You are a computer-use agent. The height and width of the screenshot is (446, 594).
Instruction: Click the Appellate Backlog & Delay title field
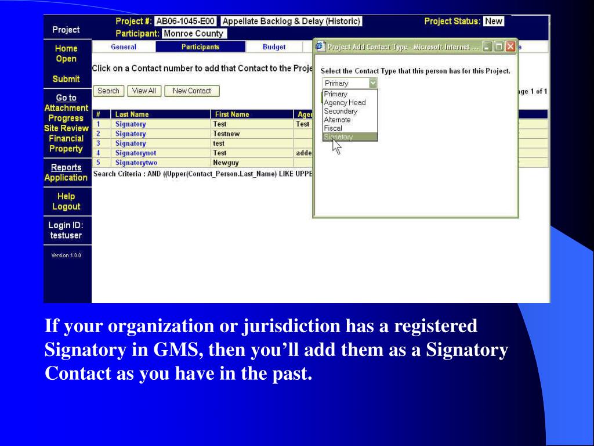click(x=291, y=21)
